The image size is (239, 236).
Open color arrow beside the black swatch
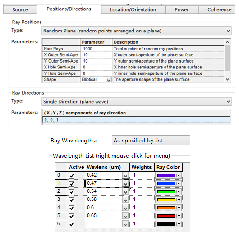click(x=179, y=224)
